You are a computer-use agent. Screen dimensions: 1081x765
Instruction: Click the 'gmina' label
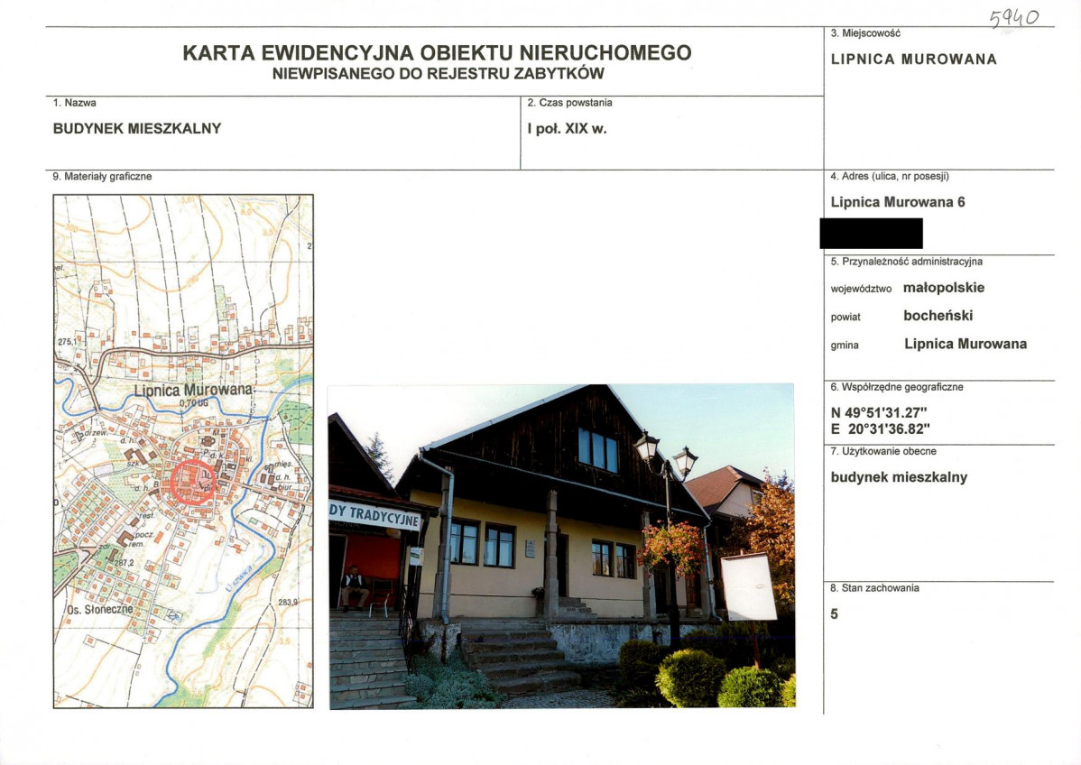coord(845,346)
